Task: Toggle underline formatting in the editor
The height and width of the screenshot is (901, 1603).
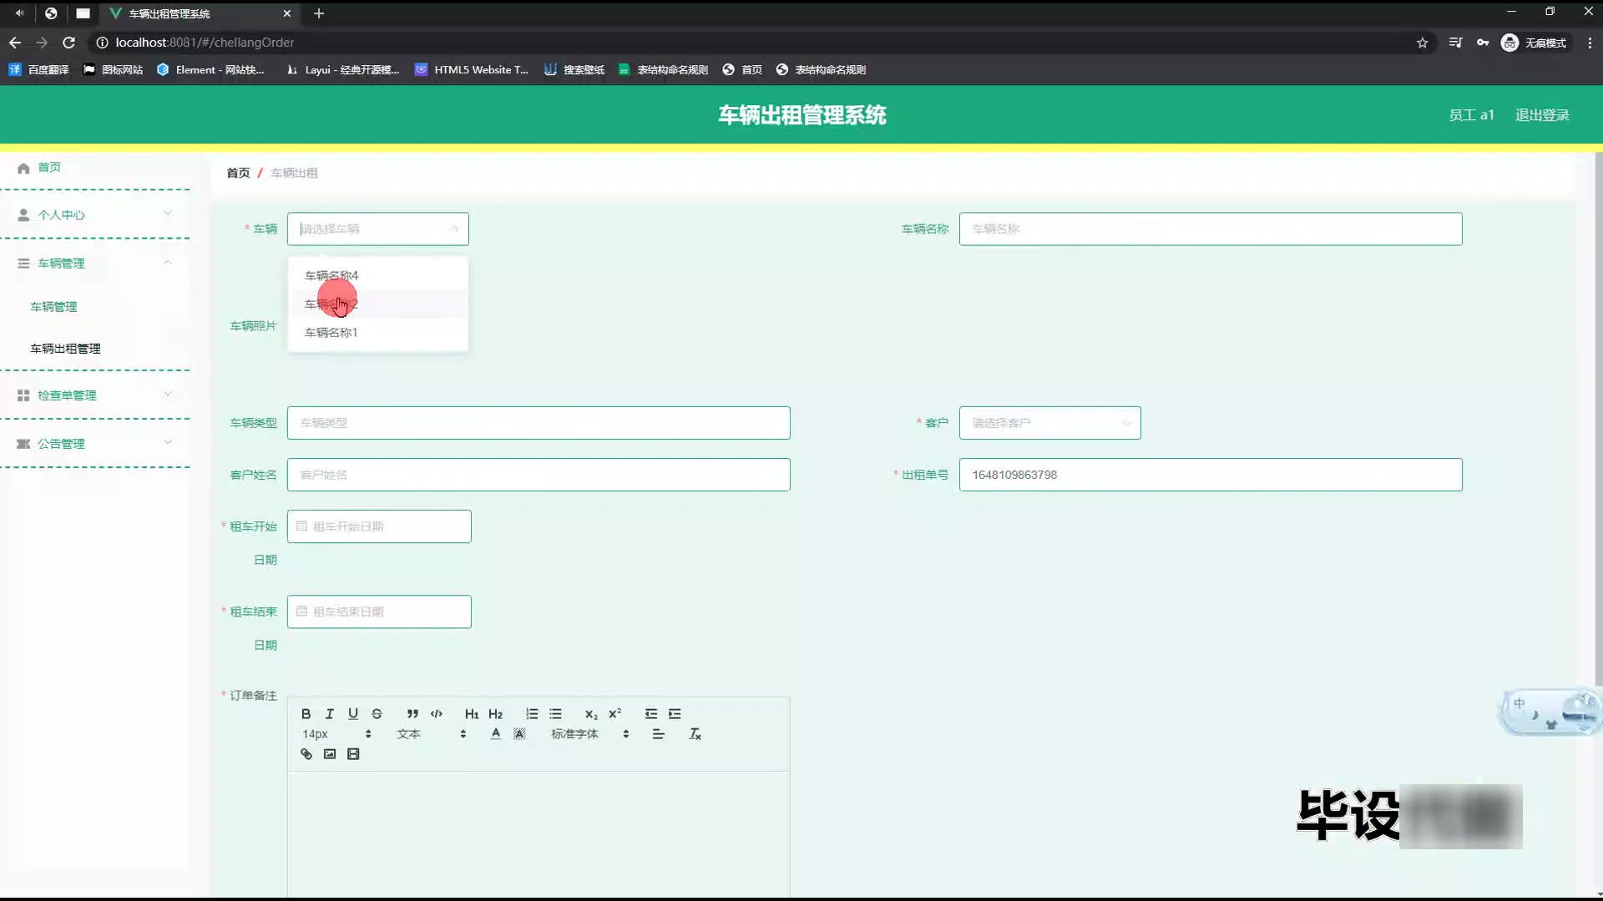Action: (353, 714)
